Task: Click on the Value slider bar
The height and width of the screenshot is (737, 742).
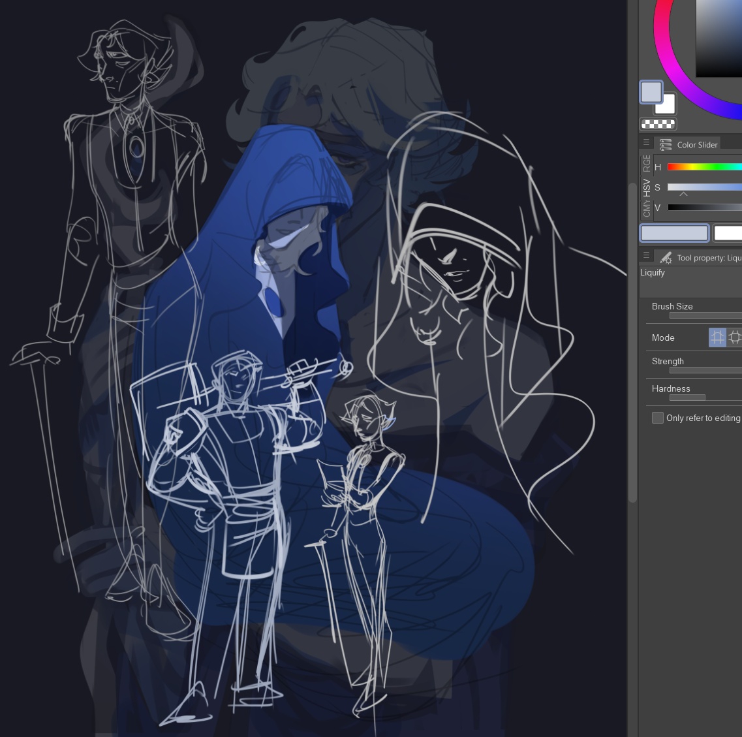Action: pyautogui.click(x=704, y=208)
